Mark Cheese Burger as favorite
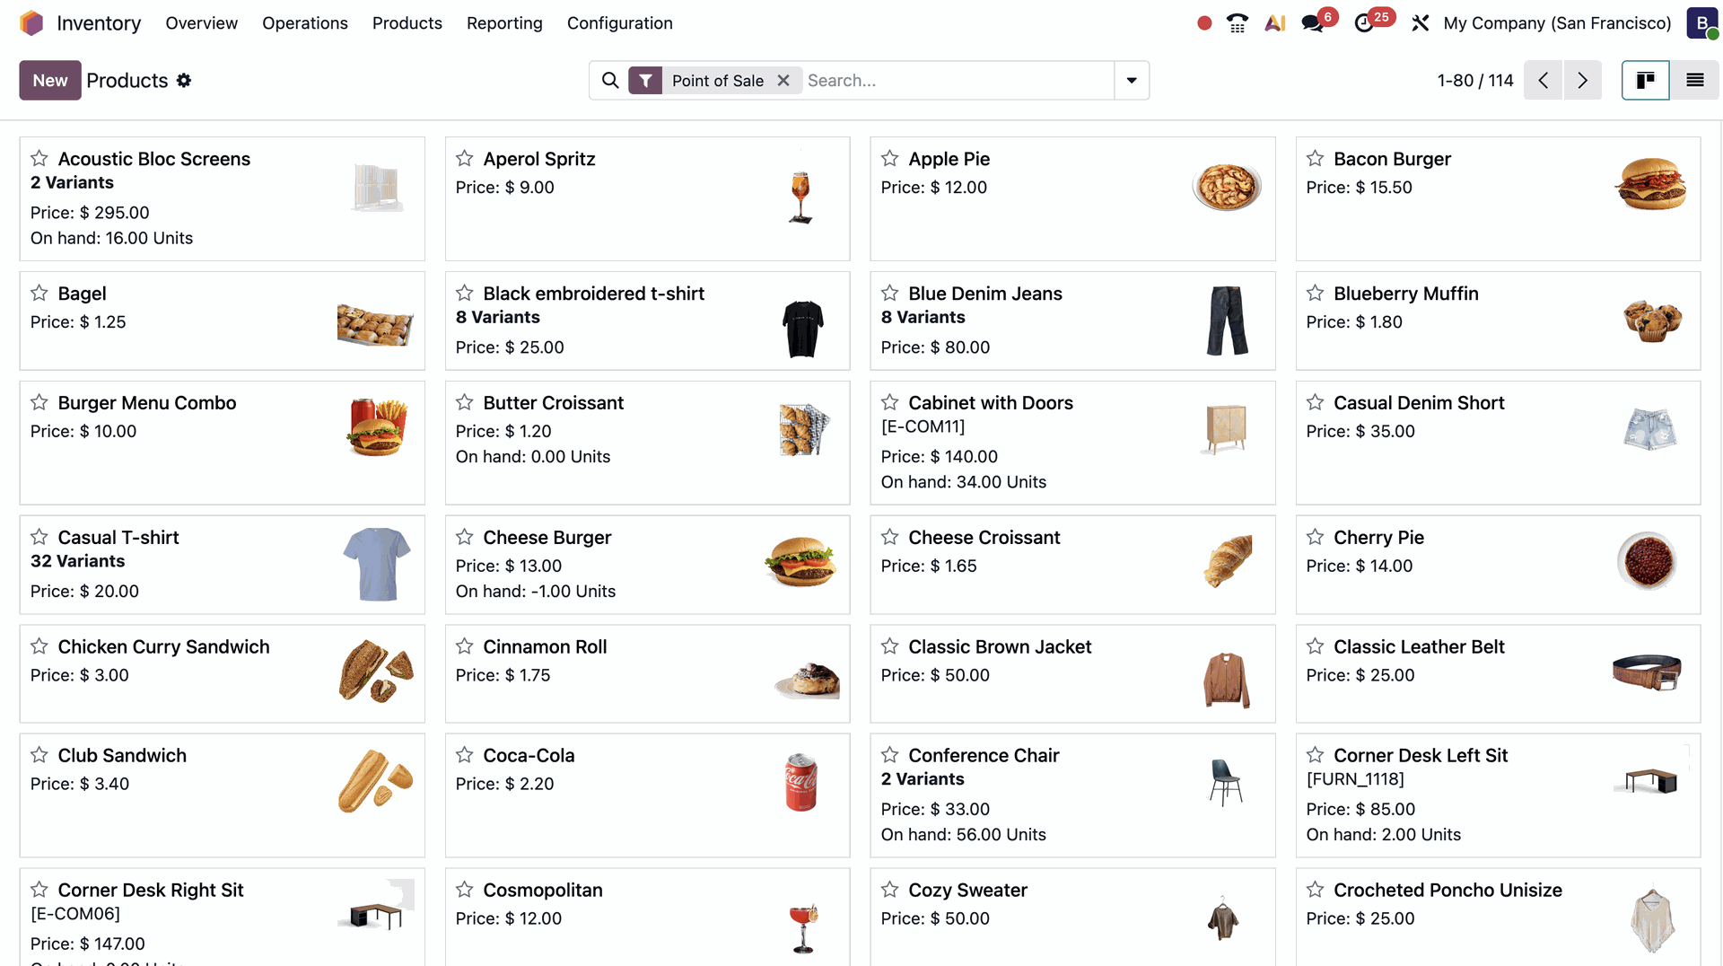 point(464,537)
